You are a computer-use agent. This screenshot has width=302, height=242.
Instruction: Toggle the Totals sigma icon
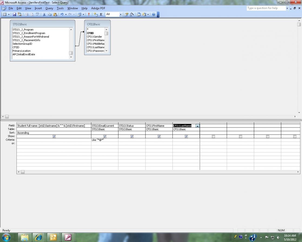click(101, 14)
